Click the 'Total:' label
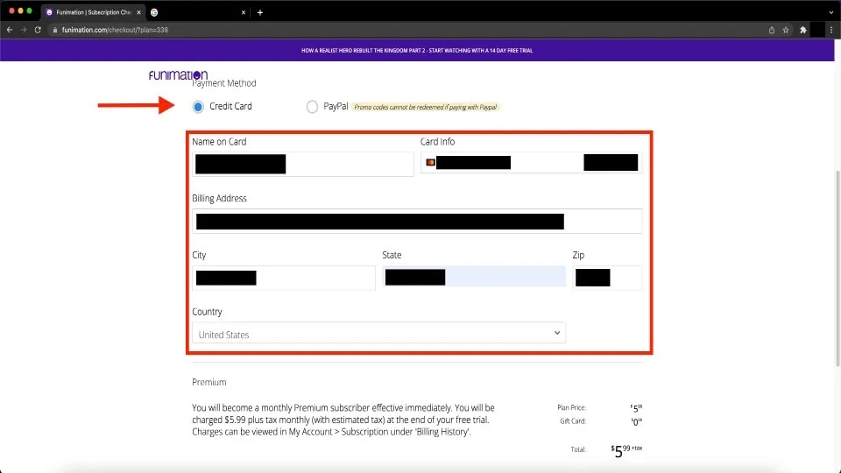 (578, 449)
